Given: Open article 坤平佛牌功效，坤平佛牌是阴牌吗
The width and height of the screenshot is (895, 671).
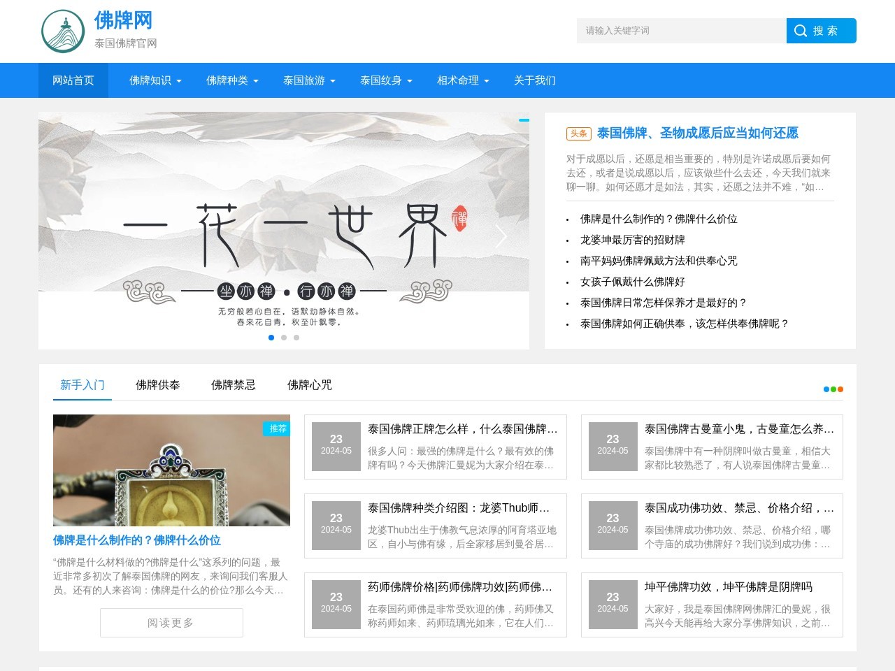Looking at the screenshot, I should coord(729,587).
